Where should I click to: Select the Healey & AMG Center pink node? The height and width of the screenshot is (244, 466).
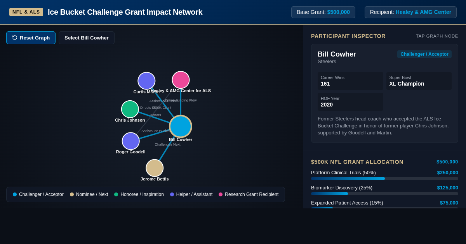click(x=181, y=80)
